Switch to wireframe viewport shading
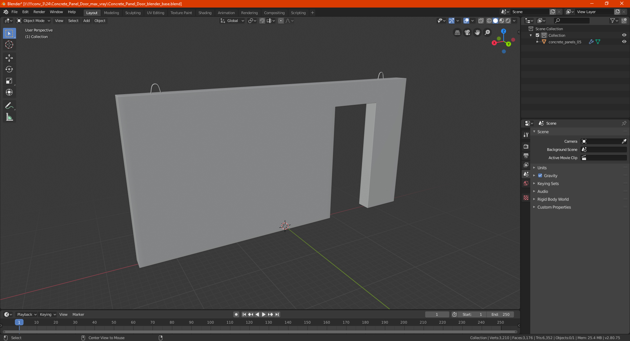Image resolution: width=630 pixels, height=341 pixels. coord(489,21)
